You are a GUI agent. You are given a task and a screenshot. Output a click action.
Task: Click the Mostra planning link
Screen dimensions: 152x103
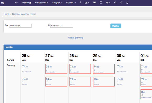[76, 38]
